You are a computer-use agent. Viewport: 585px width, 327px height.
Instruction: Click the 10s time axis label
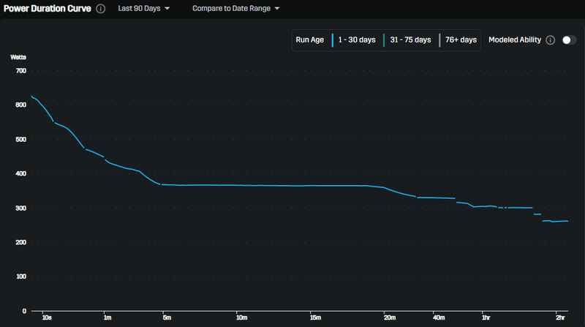[x=47, y=317]
